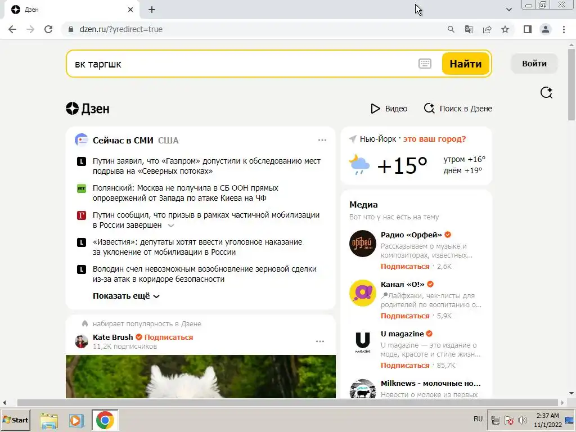Open the white dog post image
The height and width of the screenshot is (432, 576).
click(201, 376)
